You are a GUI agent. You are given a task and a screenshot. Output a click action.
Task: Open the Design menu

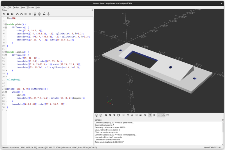[16, 7]
